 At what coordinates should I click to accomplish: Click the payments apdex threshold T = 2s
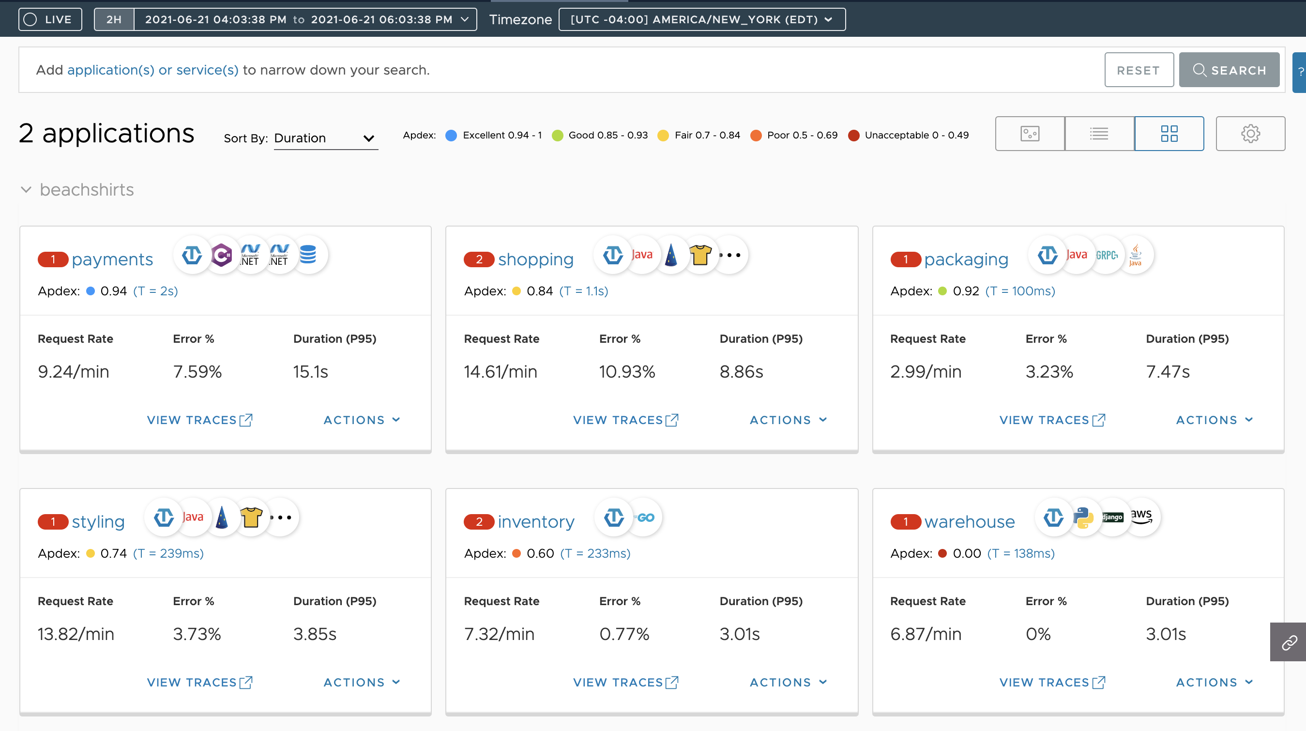pos(156,291)
